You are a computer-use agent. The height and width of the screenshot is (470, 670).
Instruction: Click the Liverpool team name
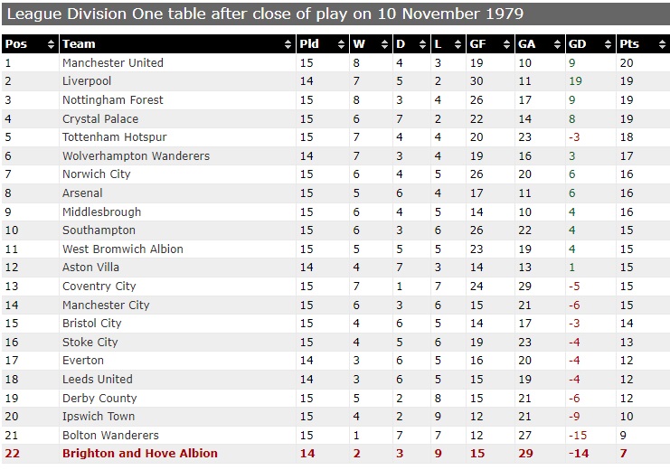click(x=87, y=81)
